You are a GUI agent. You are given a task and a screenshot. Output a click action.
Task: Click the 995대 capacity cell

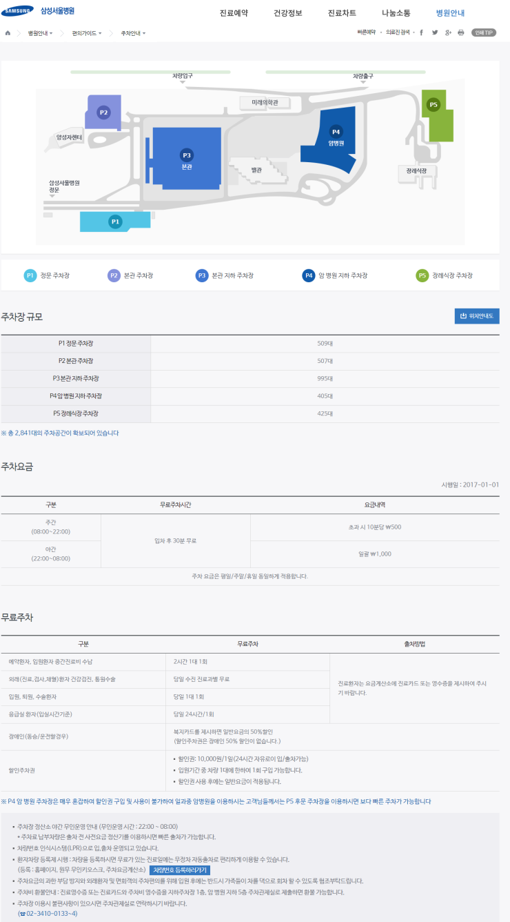(x=325, y=379)
